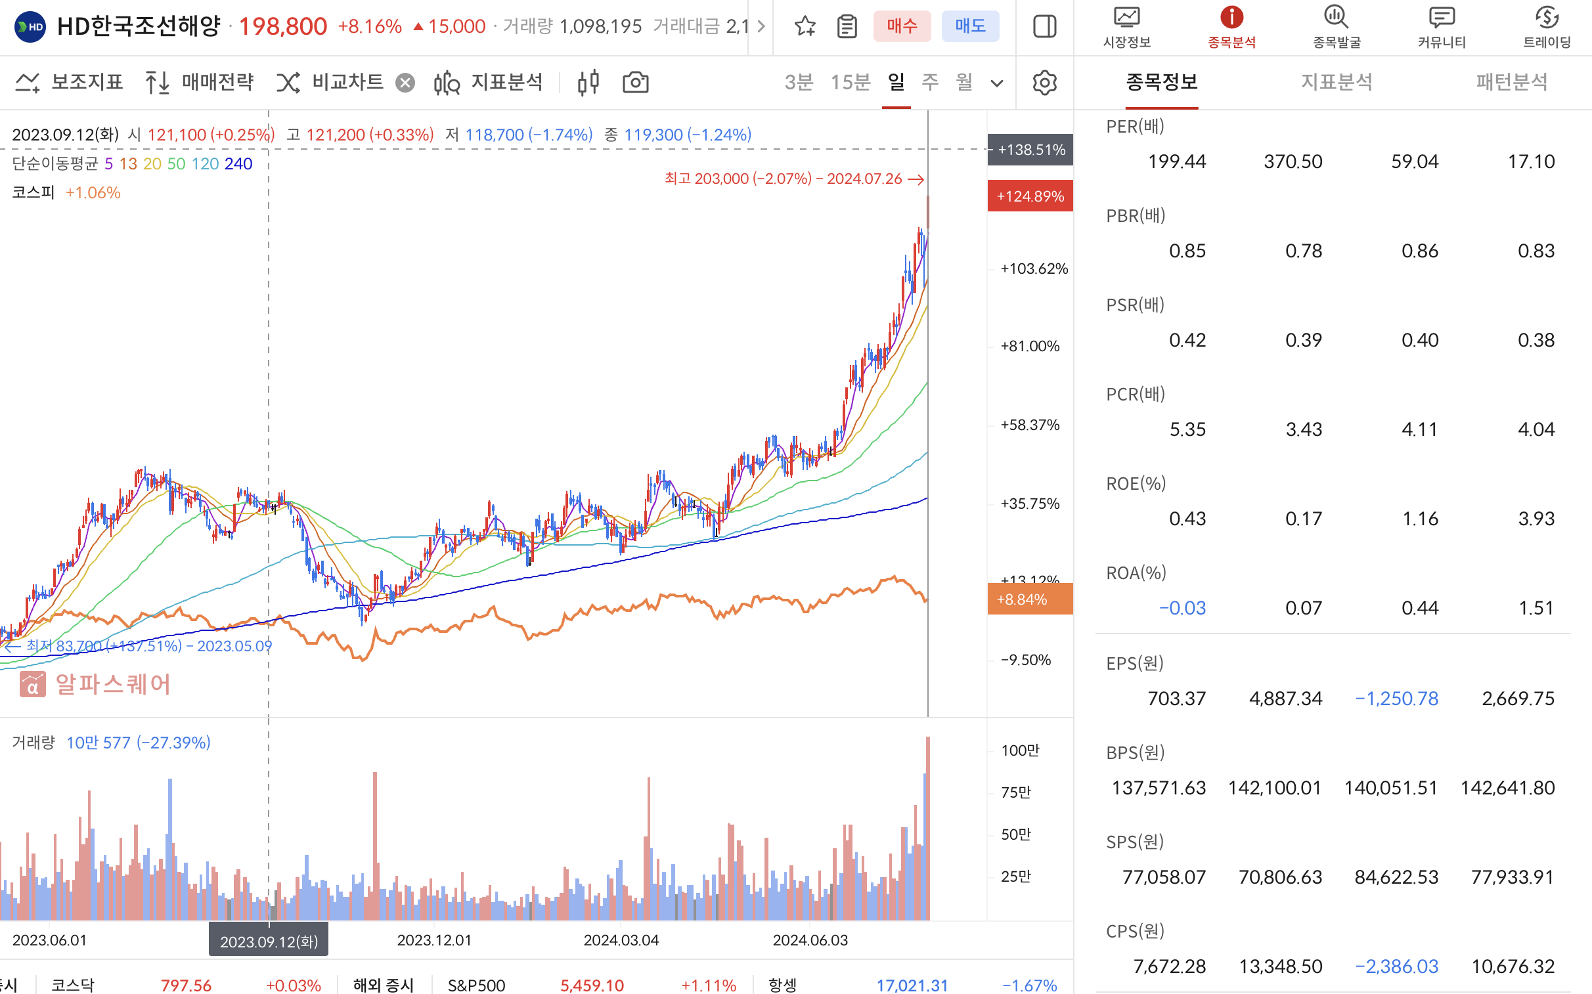The width and height of the screenshot is (1592, 994).
Task: Select the candlestick chart type icon
Action: tap(588, 83)
